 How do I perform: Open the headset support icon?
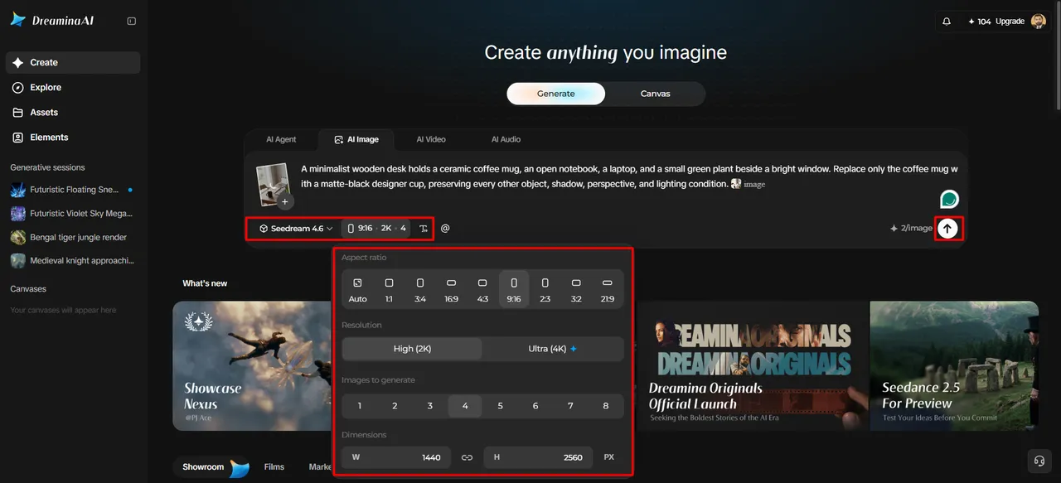point(1038,461)
